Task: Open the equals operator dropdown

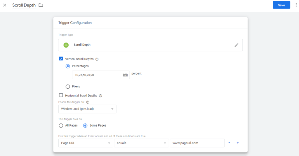Action: click(x=141, y=143)
